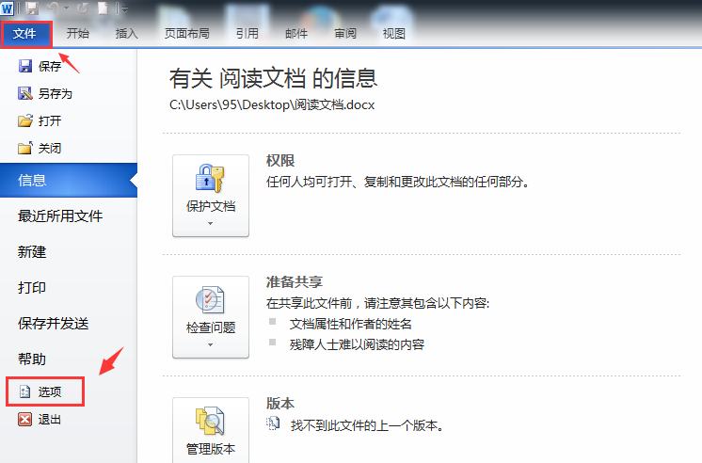Screen dimensions: 702x463
Task: Open the 保护文档 dropdown button
Action: pyautogui.click(x=211, y=196)
